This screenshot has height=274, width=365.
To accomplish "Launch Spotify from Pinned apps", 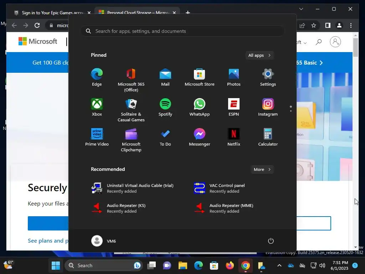I will point(165,107).
